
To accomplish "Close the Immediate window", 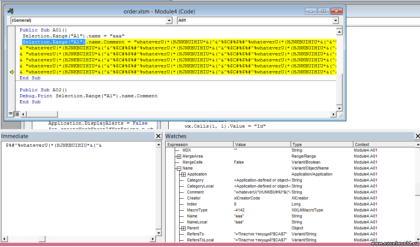I will click(158, 136).
